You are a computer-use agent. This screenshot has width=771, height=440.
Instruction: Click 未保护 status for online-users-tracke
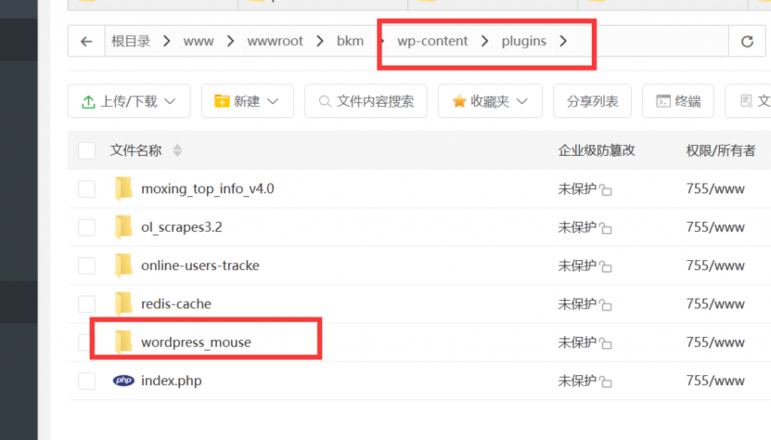pos(577,266)
